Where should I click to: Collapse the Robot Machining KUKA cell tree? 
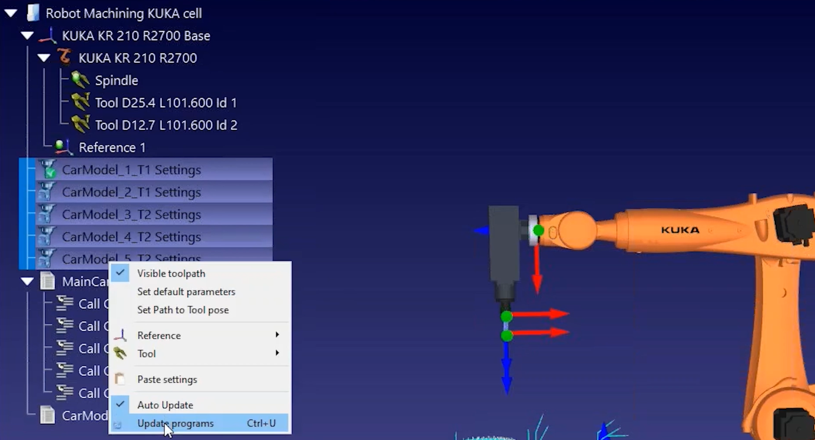pos(9,12)
